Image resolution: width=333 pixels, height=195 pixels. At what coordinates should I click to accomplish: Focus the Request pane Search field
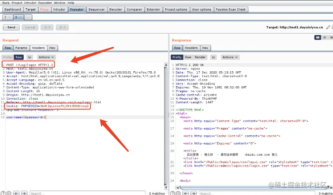click(x=88, y=193)
